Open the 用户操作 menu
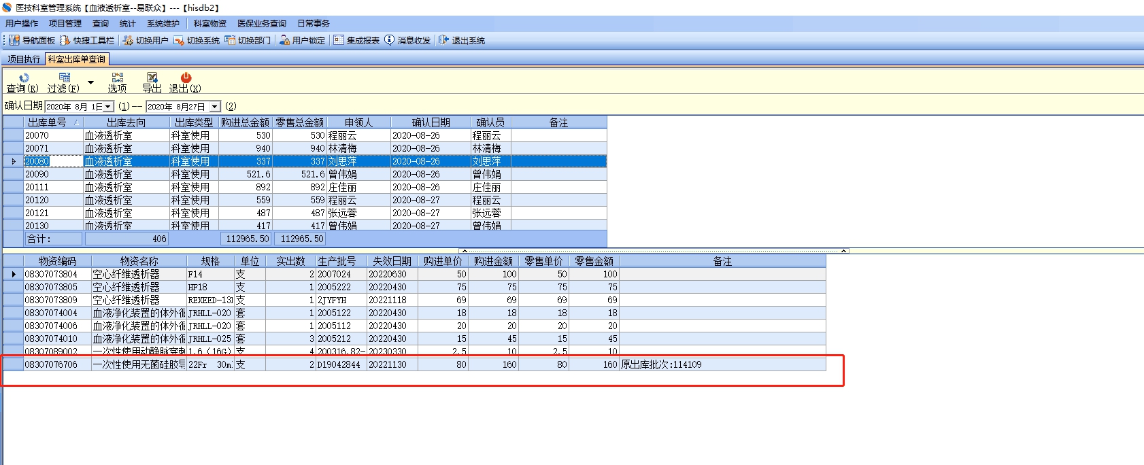Viewport: 1144px width, 465px height. click(22, 23)
